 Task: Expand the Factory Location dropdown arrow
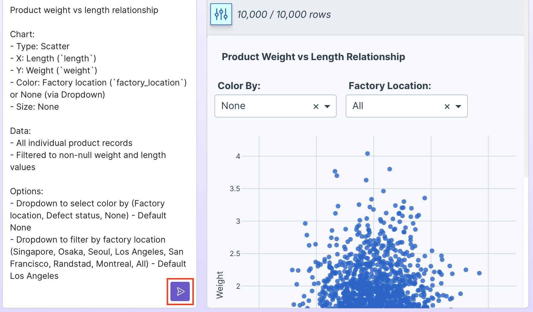458,106
